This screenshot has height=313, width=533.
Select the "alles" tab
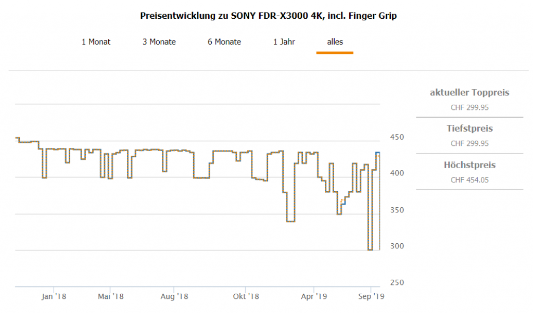click(x=335, y=42)
